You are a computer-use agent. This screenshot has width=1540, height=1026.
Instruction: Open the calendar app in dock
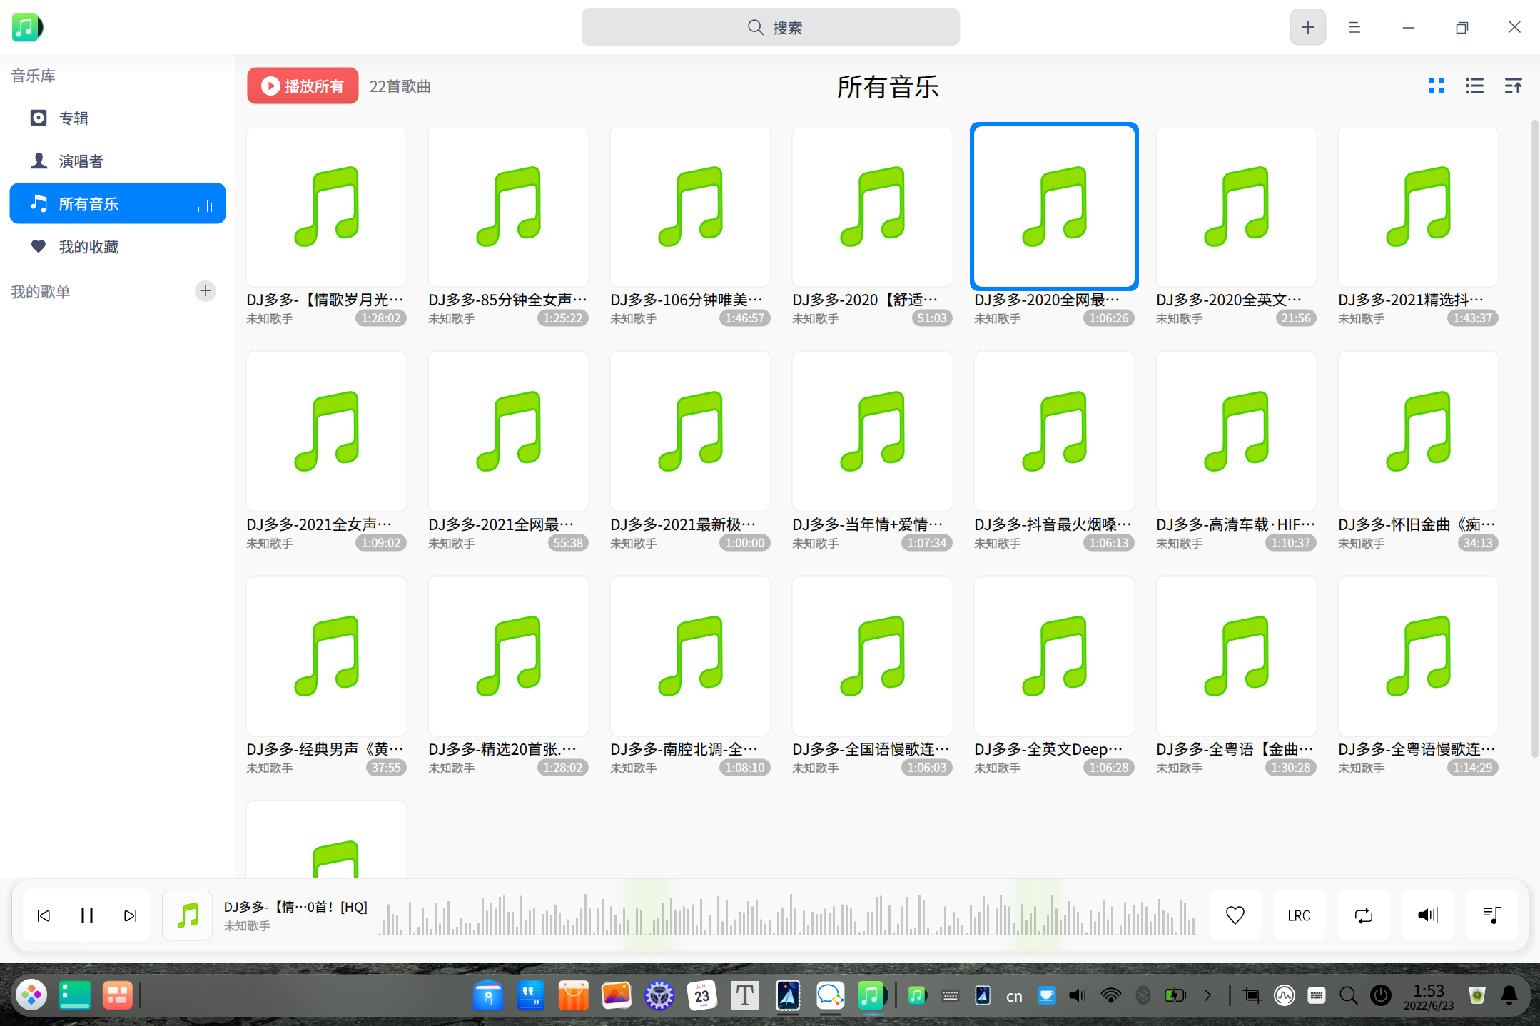coord(701,995)
